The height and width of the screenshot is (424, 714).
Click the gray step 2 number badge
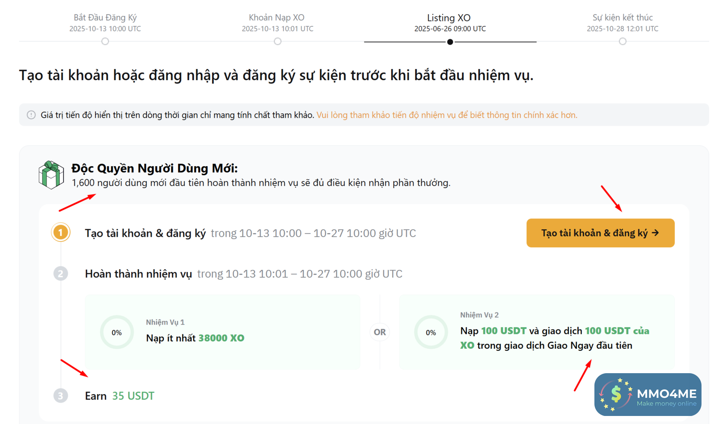pyautogui.click(x=61, y=273)
